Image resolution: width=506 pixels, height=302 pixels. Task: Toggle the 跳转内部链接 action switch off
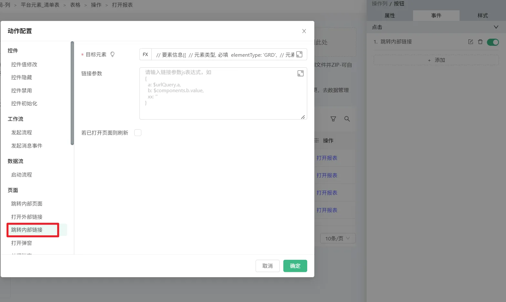[x=493, y=42]
